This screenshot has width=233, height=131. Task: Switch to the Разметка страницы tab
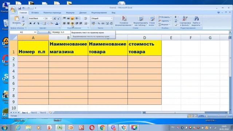click(x=52, y=13)
